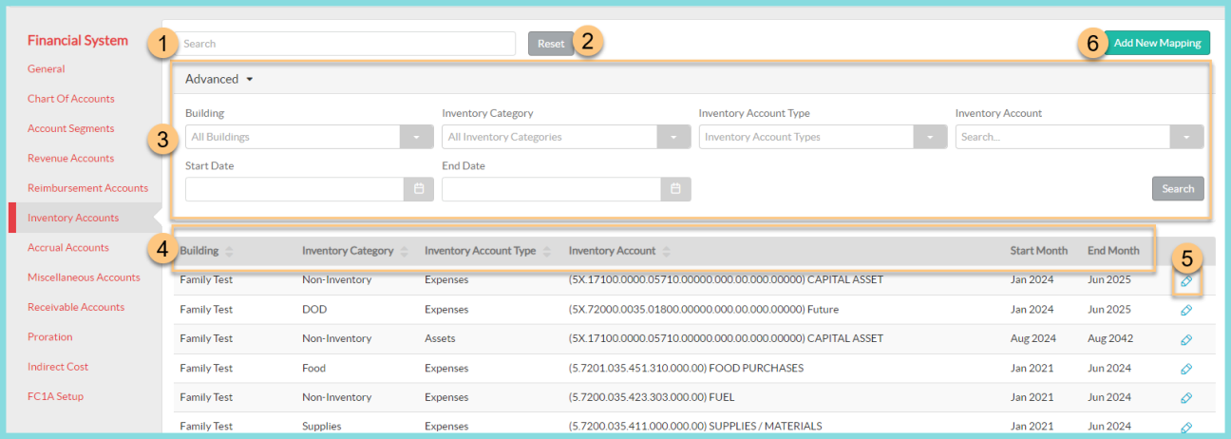Open Chart Of Accounts in sidebar
Image resolution: width=1231 pixels, height=439 pixels.
(70, 99)
